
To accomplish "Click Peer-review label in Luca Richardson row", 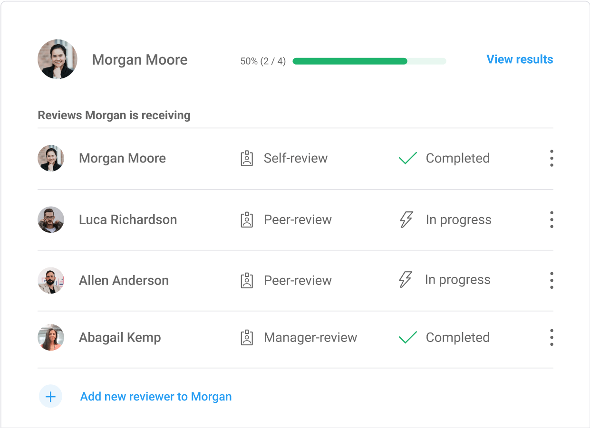I will pyautogui.click(x=298, y=219).
